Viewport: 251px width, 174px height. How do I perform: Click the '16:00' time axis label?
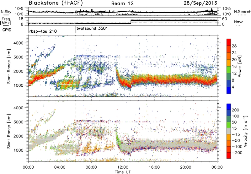tap(154, 167)
